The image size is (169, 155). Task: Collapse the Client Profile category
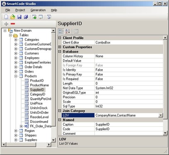[60, 38]
